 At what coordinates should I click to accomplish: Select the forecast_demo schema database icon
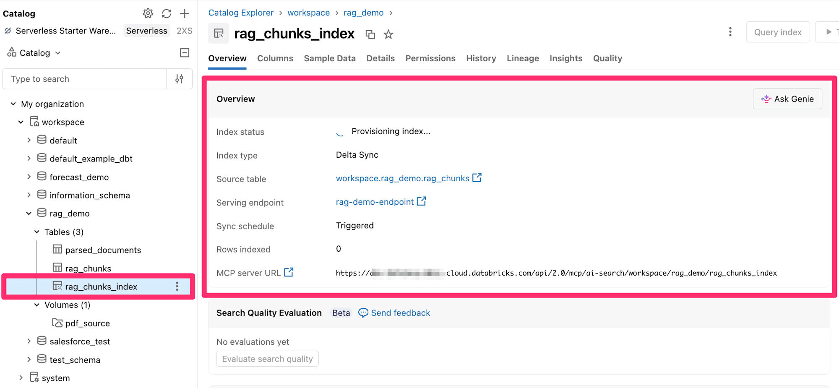[42, 177]
